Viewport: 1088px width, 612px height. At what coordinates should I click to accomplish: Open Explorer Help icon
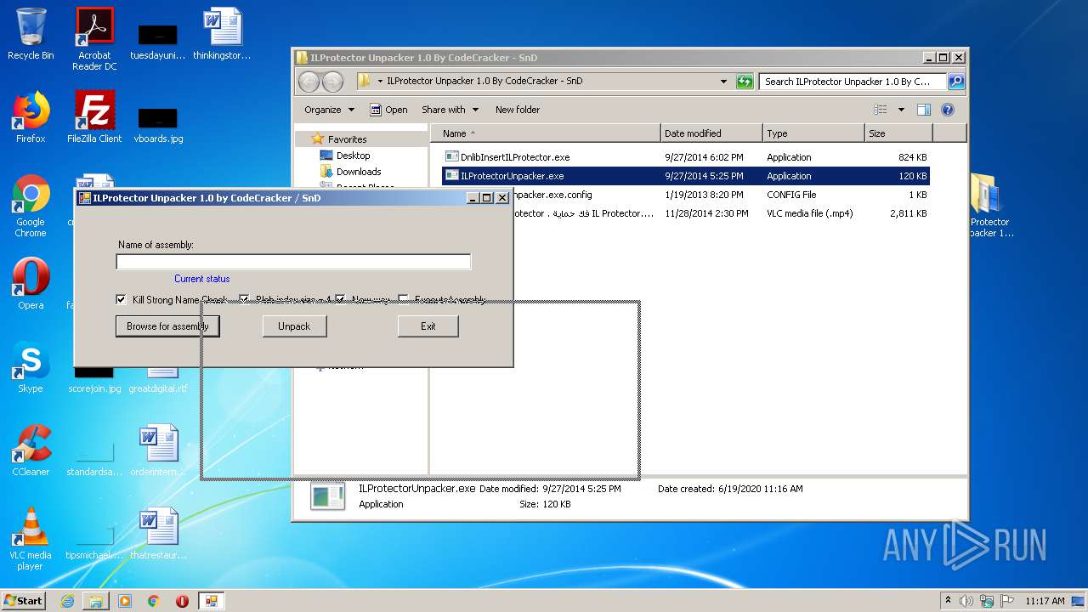pyautogui.click(x=948, y=110)
